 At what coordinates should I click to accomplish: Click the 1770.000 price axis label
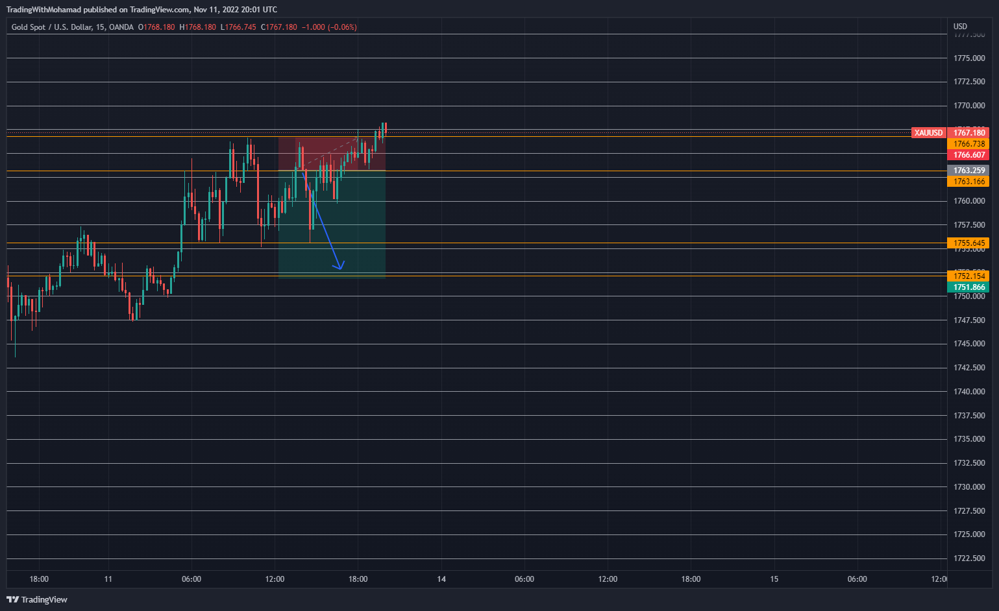coord(969,106)
